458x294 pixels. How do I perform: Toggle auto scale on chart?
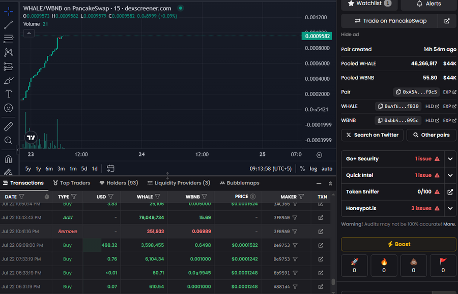coord(327,169)
